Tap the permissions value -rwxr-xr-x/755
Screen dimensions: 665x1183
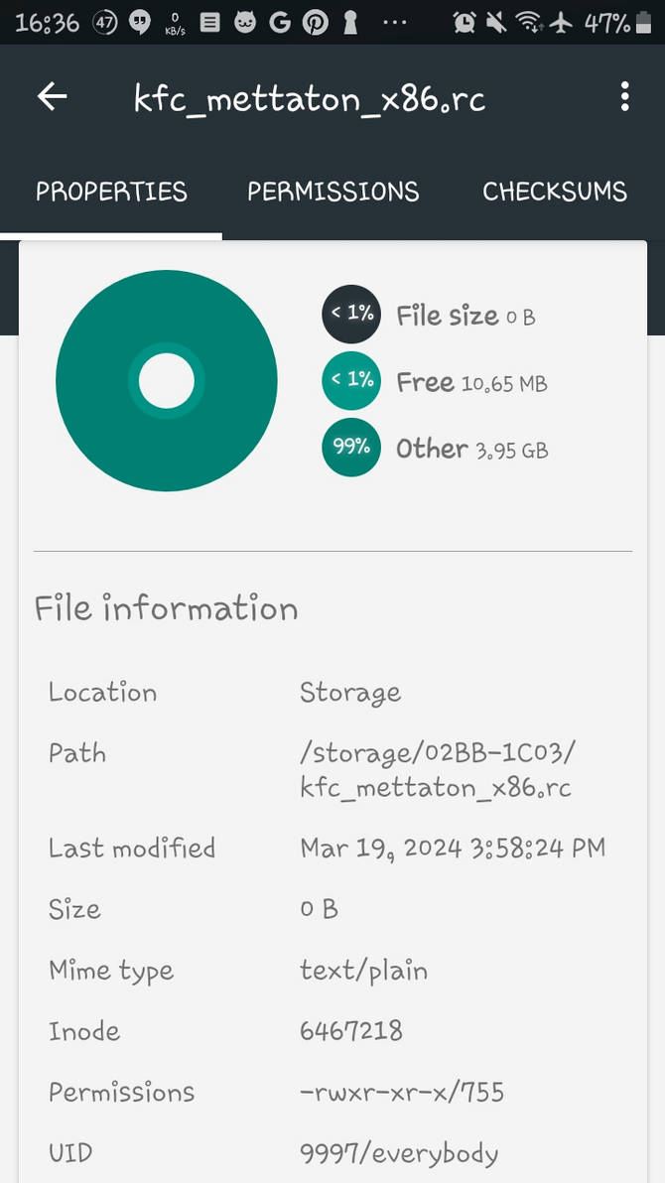point(402,1092)
